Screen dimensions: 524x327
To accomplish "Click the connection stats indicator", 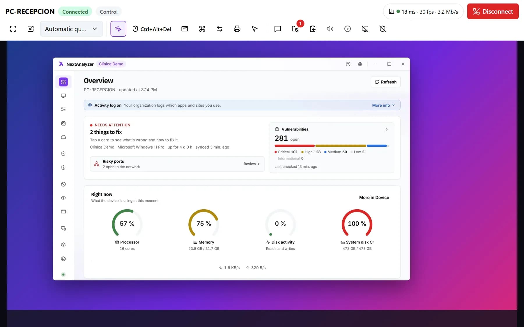I will point(423,12).
